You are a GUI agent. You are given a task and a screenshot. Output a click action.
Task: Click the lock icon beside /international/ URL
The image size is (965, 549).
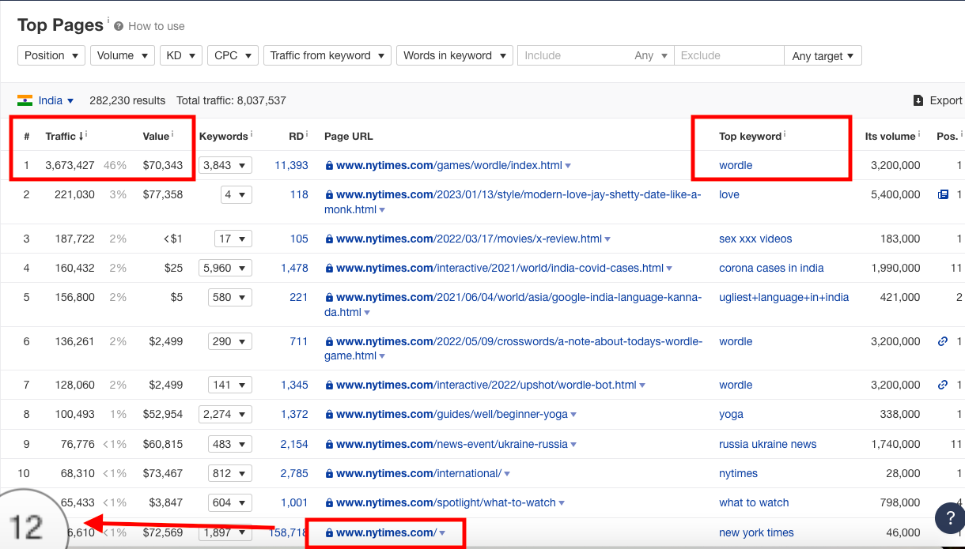click(329, 474)
